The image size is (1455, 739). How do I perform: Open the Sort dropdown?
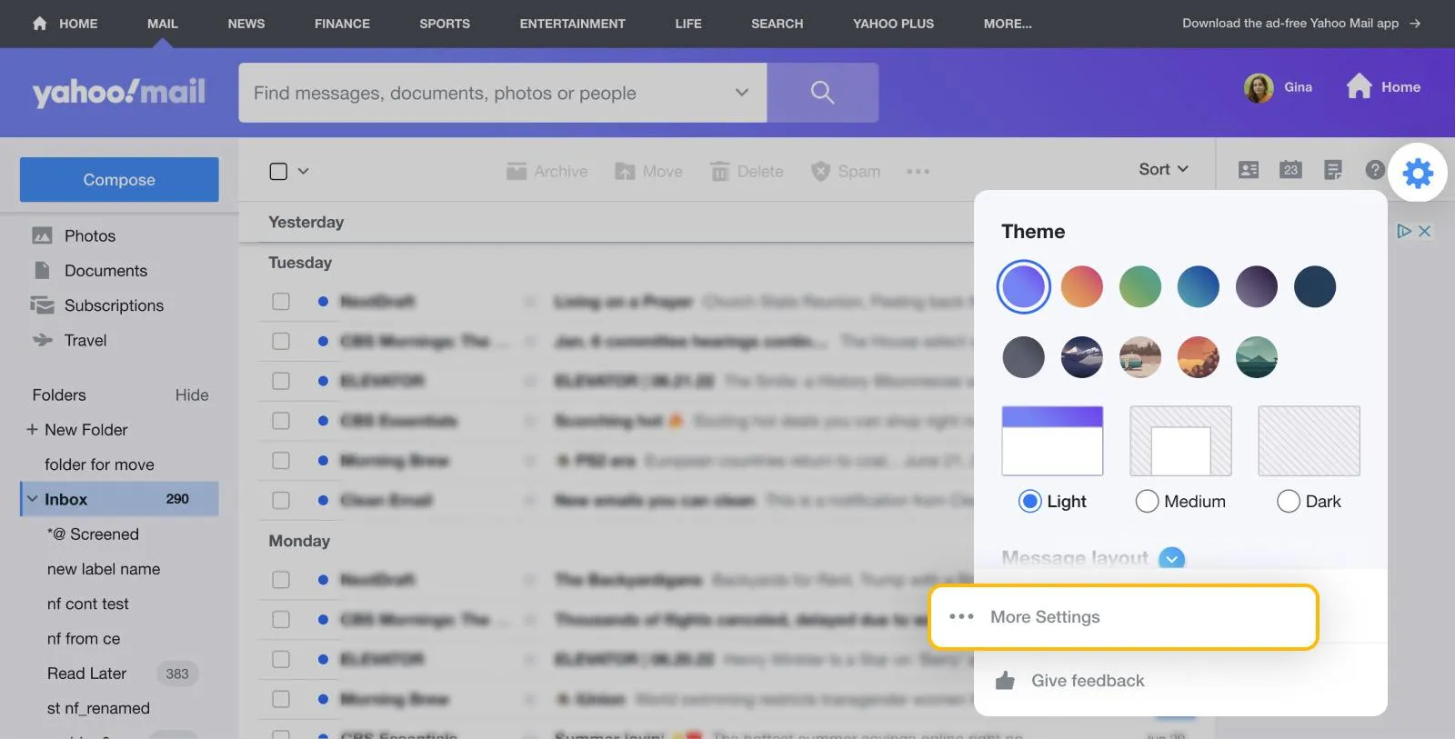[1164, 169]
